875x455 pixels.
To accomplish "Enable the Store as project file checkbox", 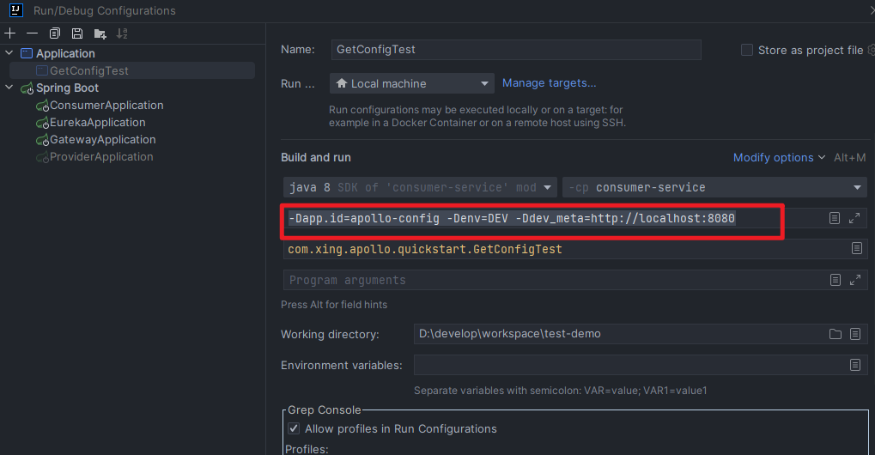I will 747,50.
